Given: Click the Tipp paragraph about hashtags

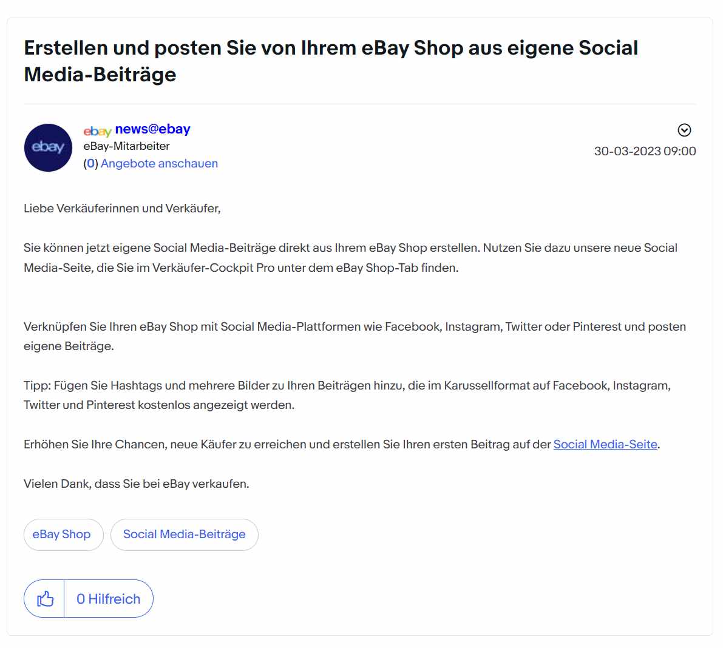Looking at the screenshot, I should (x=347, y=395).
